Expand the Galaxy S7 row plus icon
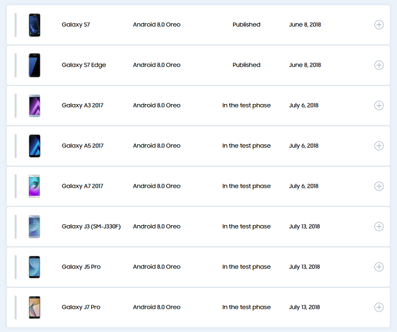The width and height of the screenshot is (397, 332). (x=379, y=24)
